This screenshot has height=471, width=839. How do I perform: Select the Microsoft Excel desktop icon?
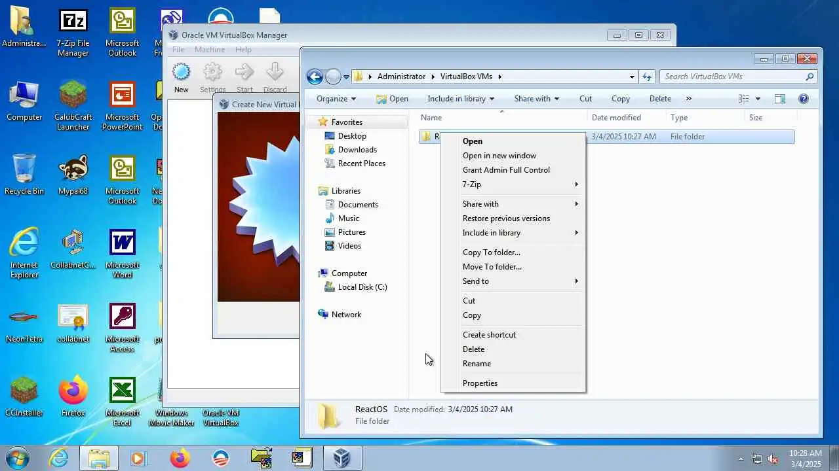coord(123,402)
